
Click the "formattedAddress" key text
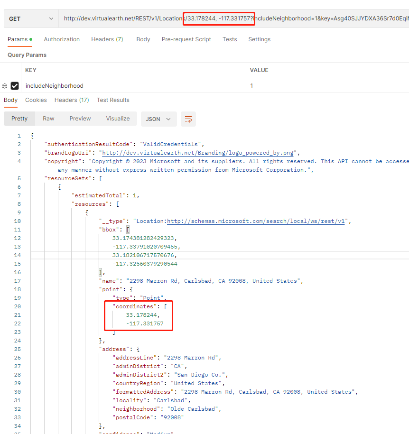pyautogui.click(x=143, y=392)
